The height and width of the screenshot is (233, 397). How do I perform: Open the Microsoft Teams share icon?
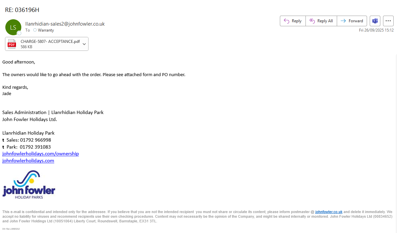coord(375,21)
